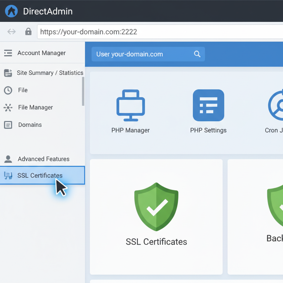Click the back/forward navigation arrows icon
This screenshot has width=283, height=283.
pyautogui.click(x=11, y=32)
